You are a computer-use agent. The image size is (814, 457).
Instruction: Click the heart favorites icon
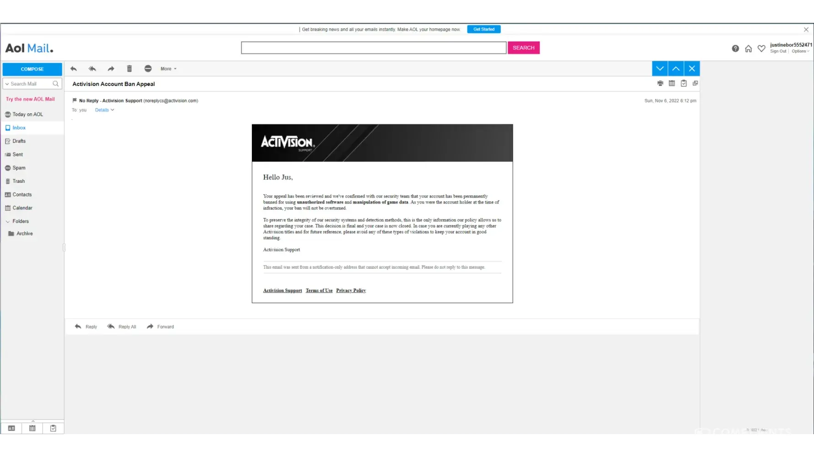(761, 48)
